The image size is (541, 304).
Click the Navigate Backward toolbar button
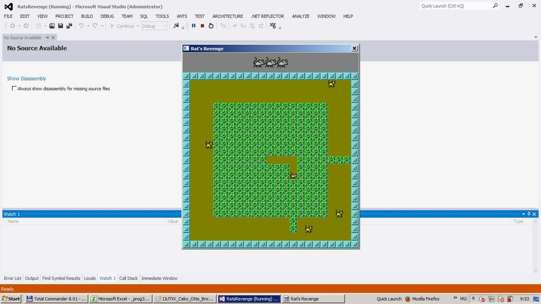13,26
